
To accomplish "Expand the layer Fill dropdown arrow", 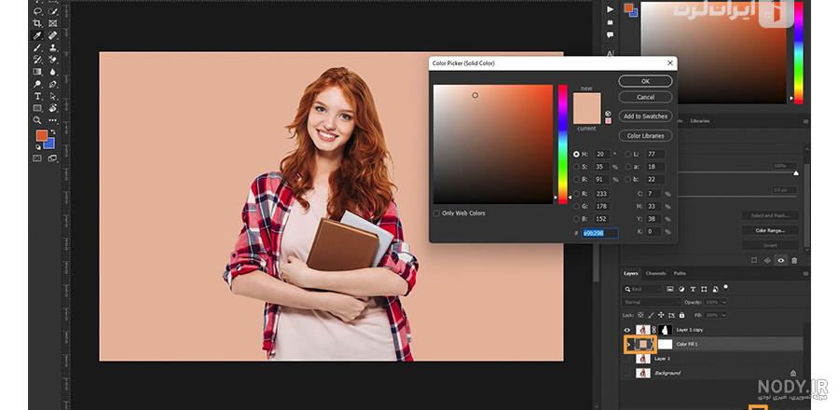I will [x=724, y=315].
